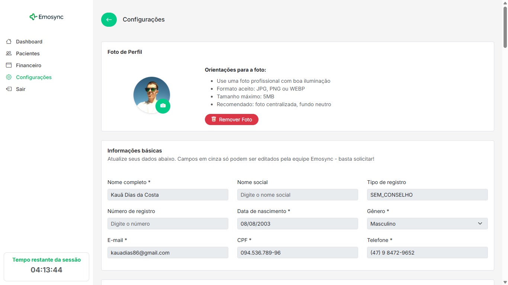Select Sair to log out

pos(21,89)
